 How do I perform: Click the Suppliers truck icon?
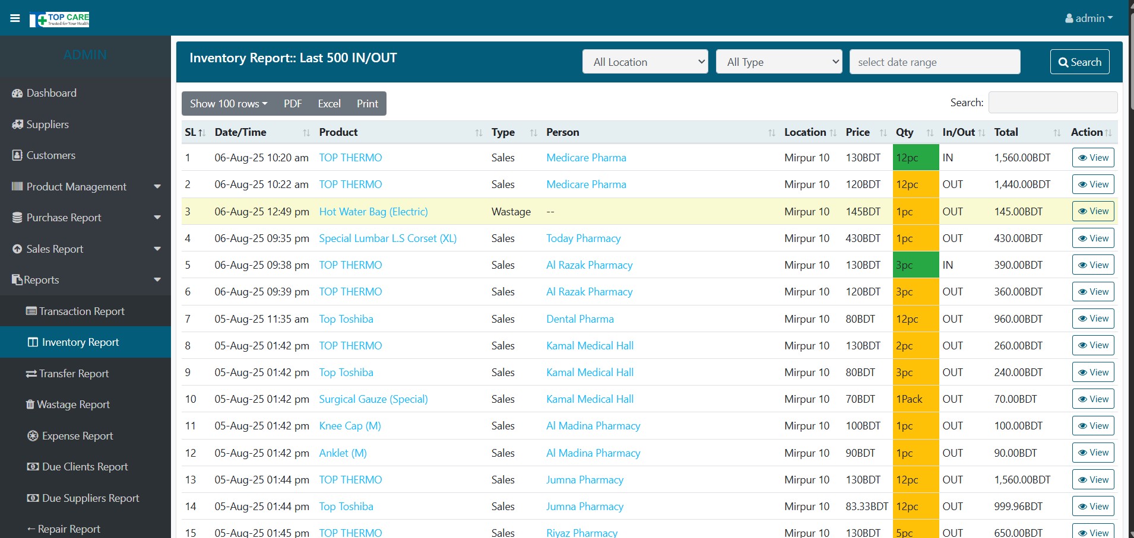(x=17, y=125)
